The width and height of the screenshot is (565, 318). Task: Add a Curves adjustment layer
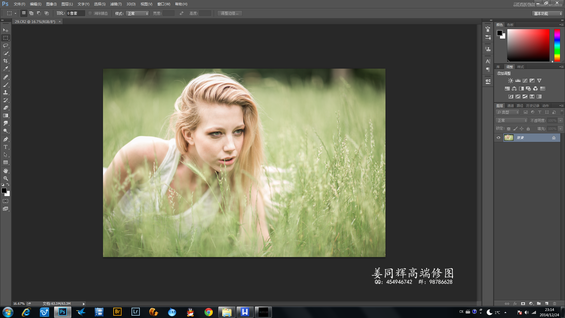[x=525, y=80]
